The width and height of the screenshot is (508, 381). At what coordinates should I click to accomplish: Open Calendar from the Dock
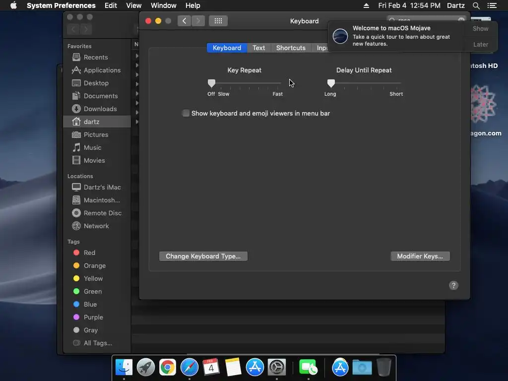pyautogui.click(x=211, y=368)
